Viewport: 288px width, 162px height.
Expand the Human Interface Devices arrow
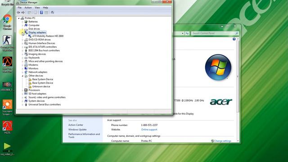(x=22, y=43)
